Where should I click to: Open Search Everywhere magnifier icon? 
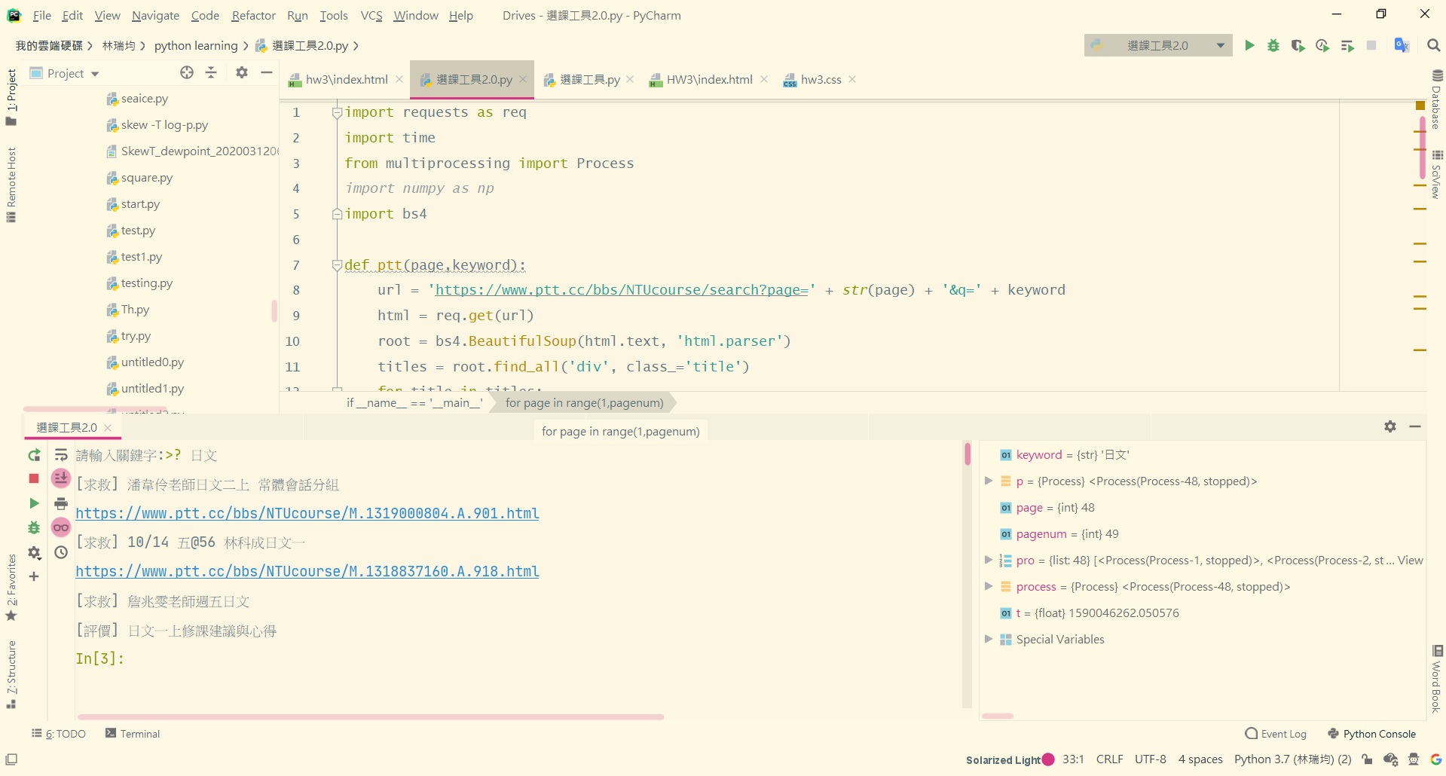coord(1434,45)
